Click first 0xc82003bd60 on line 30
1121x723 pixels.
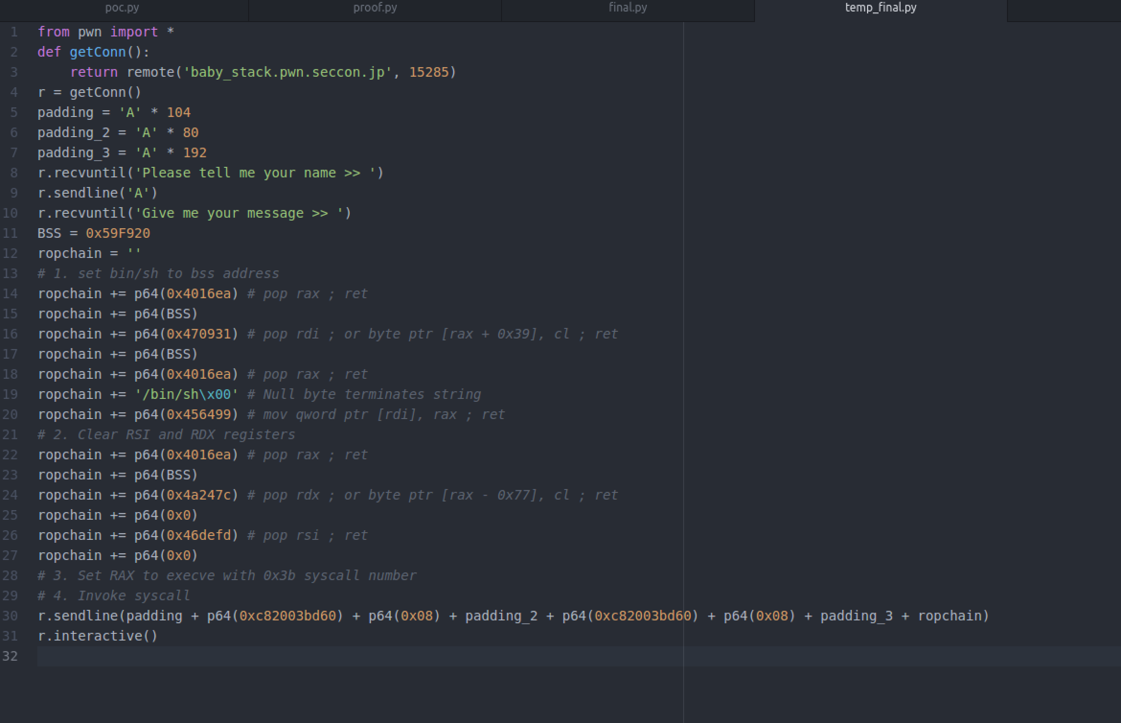click(x=287, y=616)
